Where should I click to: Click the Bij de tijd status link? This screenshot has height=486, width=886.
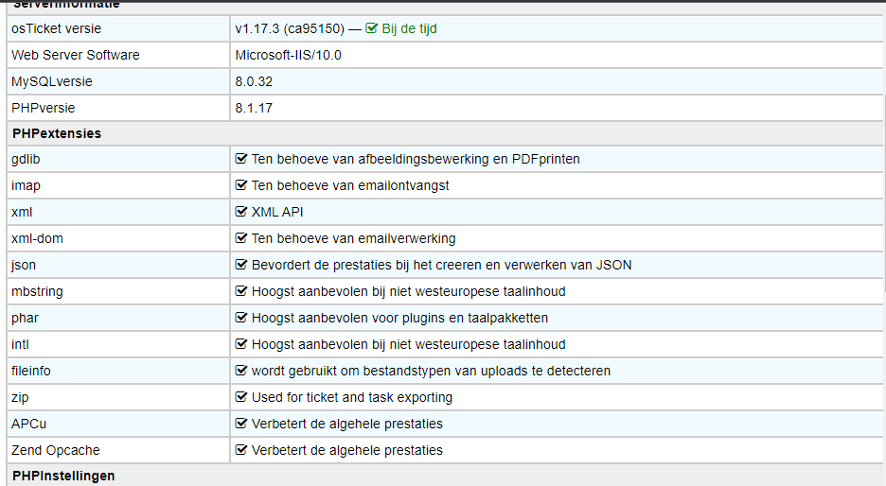point(409,28)
